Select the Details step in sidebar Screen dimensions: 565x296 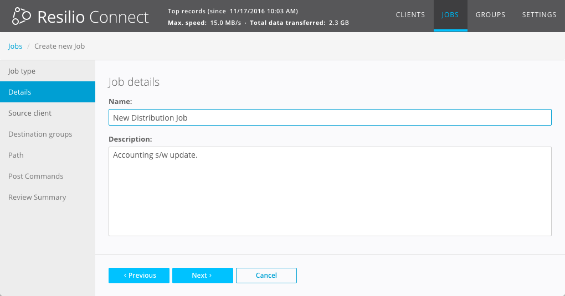(x=20, y=92)
